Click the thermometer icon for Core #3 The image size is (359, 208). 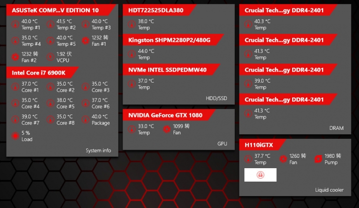point(85,87)
